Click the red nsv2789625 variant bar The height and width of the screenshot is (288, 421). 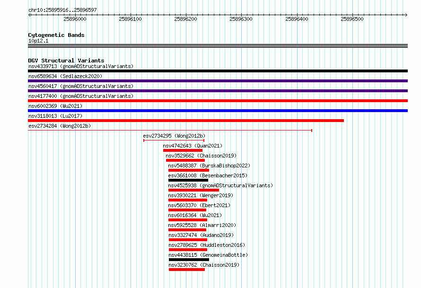(188, 250)
